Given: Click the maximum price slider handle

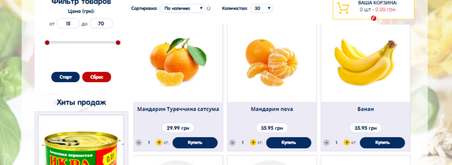Looking at the screenshot, I should (x=118, y=43).
